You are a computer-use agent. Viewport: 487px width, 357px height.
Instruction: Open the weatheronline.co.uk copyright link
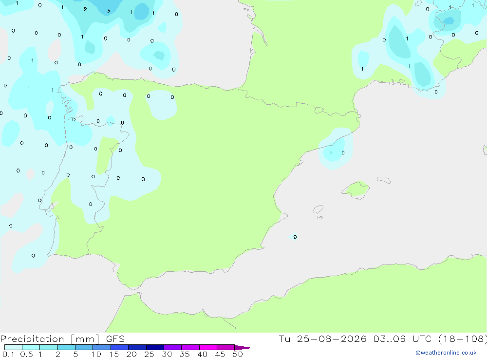click(x=446, y=353)
